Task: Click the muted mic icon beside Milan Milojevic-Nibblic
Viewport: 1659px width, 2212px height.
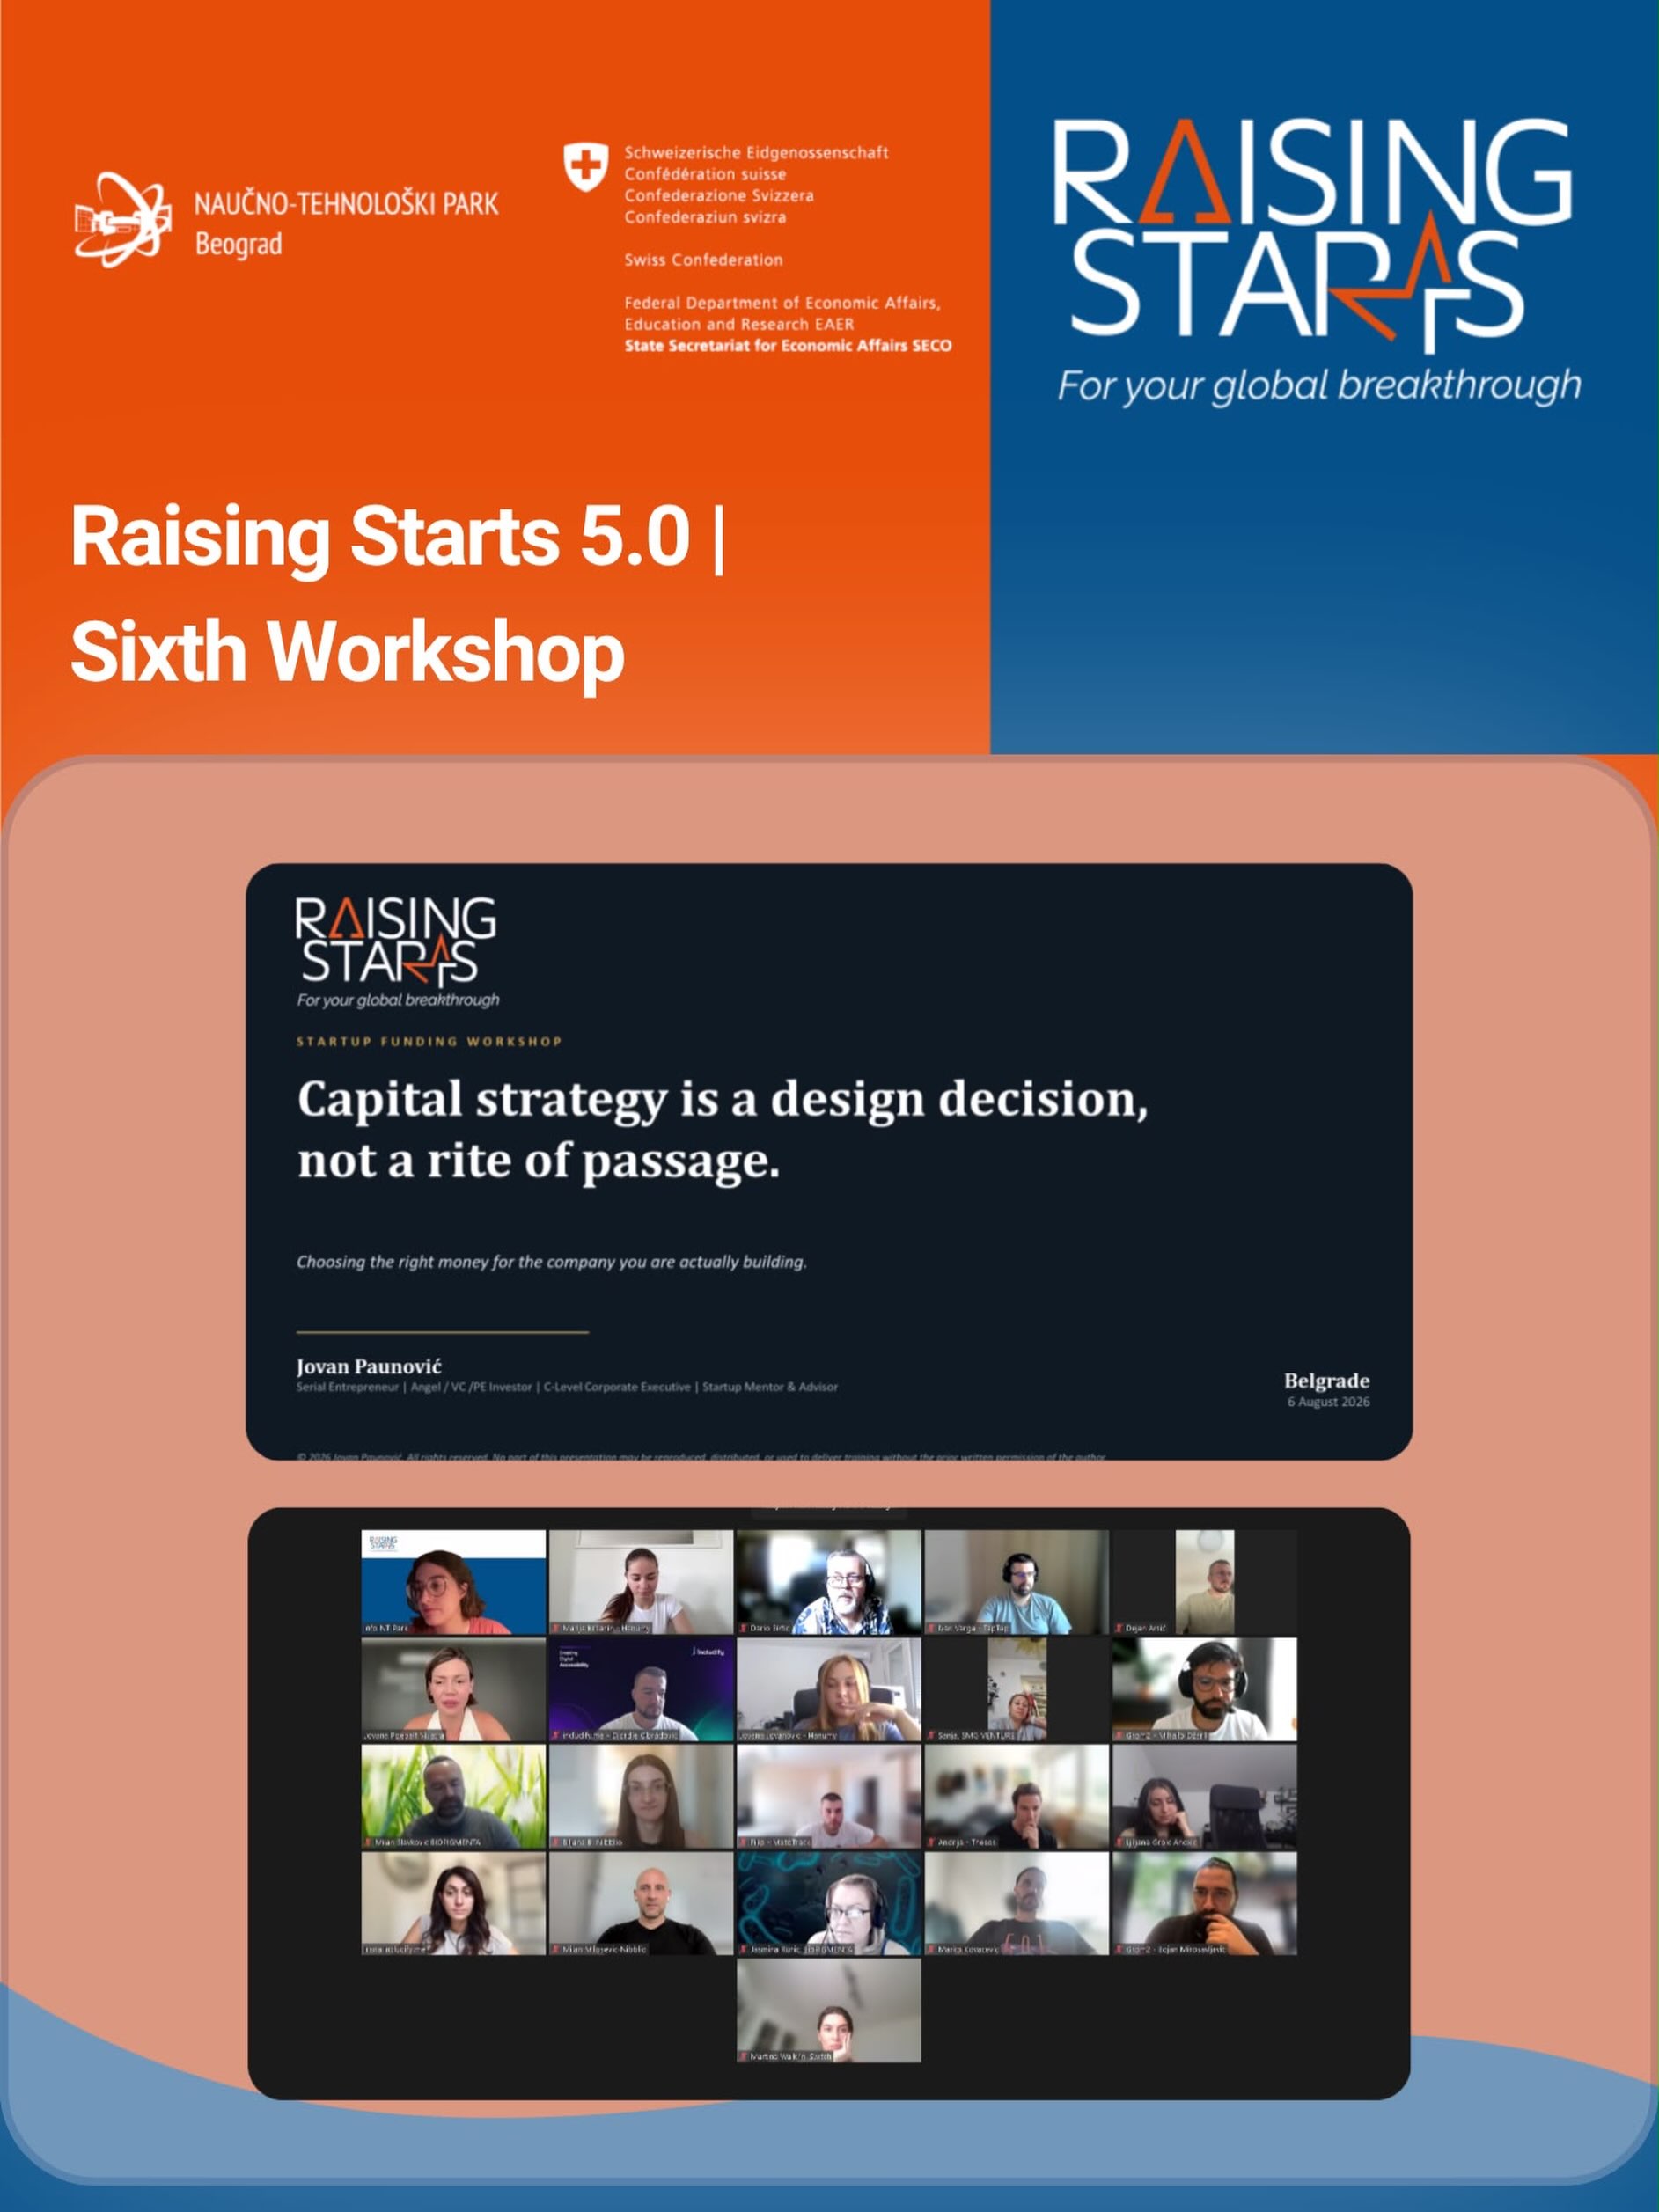Action: pyautogui.click(x=555, y=1949)
